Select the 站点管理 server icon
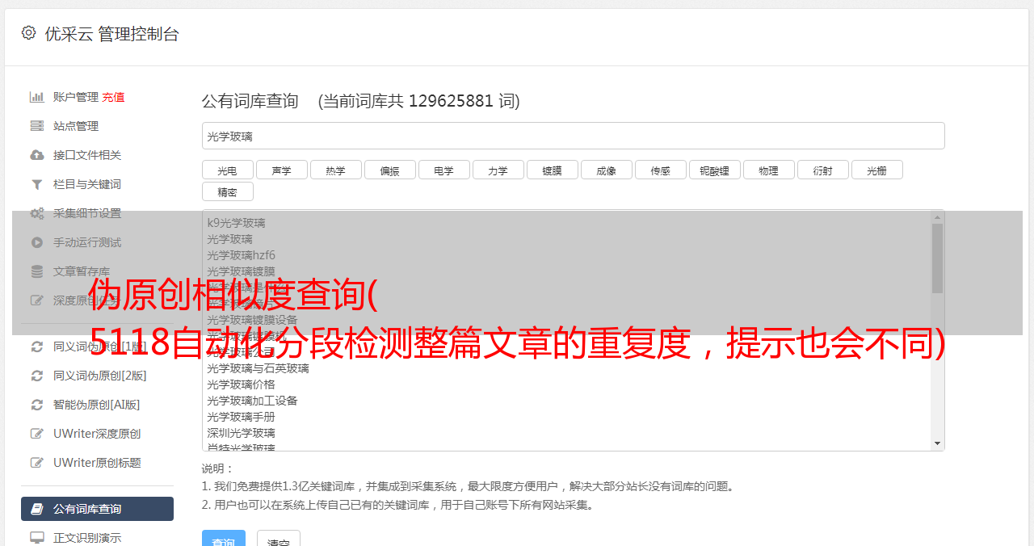Viewport: 1034px width, 546px height. pyautogui.click(x=37, y=126)
